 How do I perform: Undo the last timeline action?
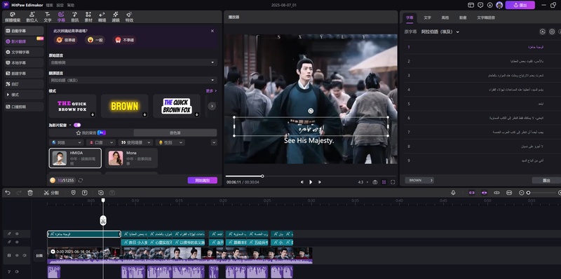pyautogui.click(x=8, y=193)
